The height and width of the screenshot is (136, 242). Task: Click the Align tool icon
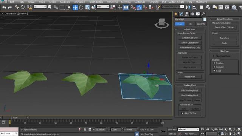(194, 7)
